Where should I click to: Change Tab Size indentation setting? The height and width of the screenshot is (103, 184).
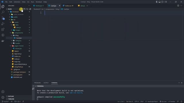coord(129,102)
